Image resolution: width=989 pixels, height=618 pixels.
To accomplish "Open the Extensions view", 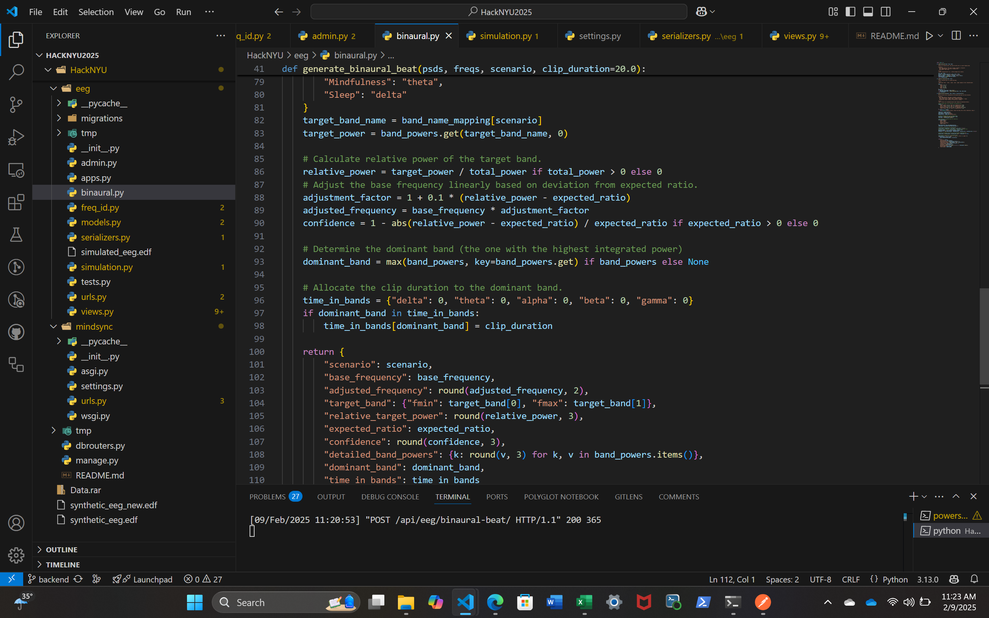I will 16,202.
